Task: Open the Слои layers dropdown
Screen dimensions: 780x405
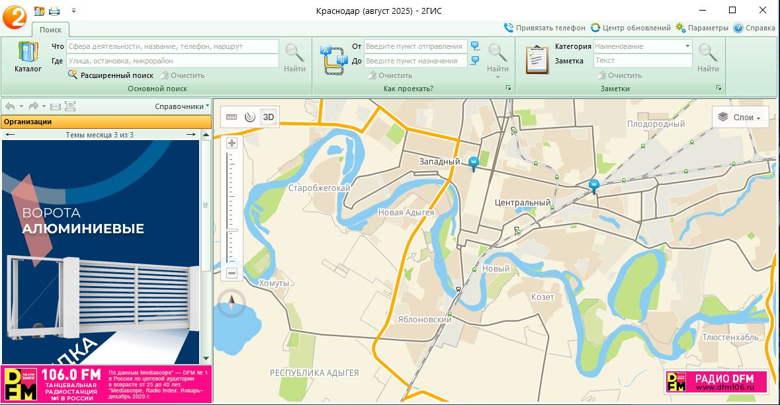Action: (740, 117)
